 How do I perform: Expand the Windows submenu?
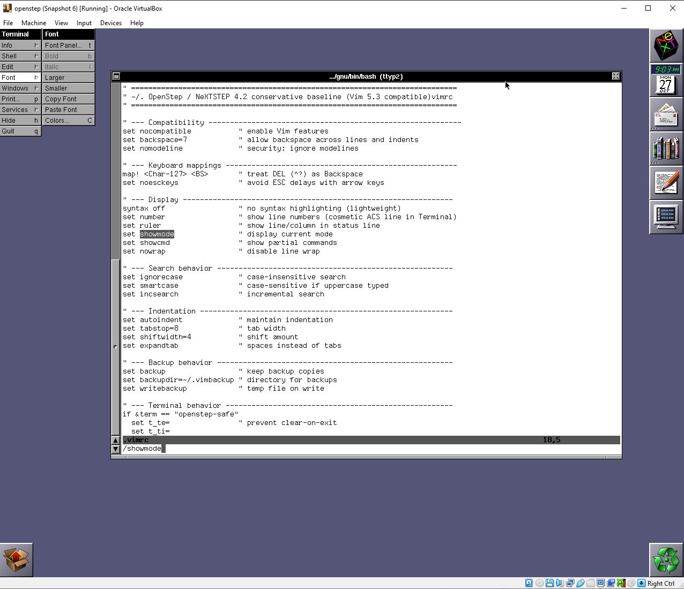coord(20,88)
